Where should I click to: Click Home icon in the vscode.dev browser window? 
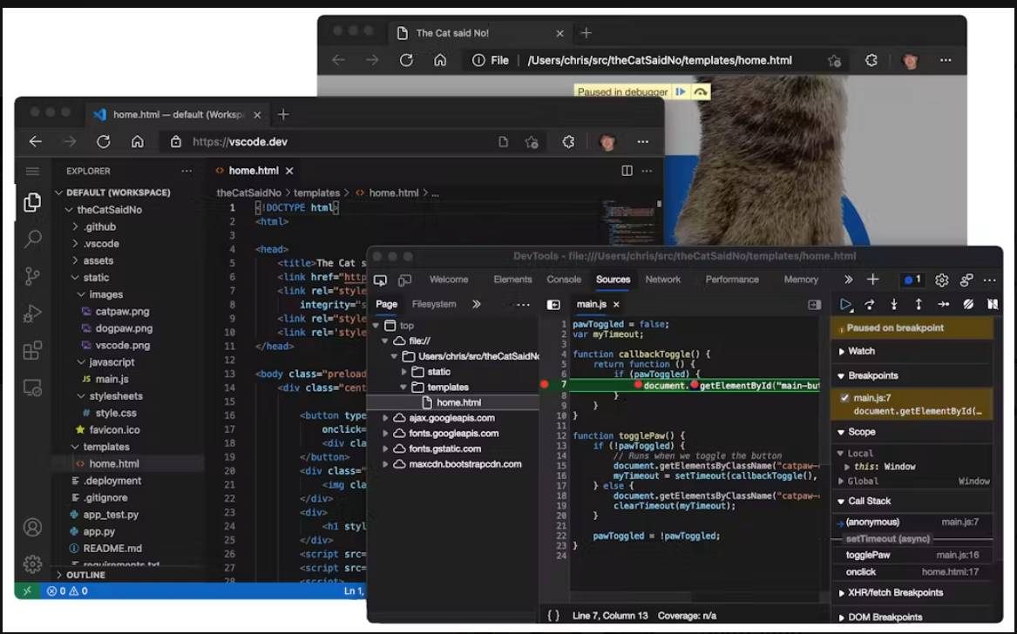pyautogui.click(x=137, y=141)
